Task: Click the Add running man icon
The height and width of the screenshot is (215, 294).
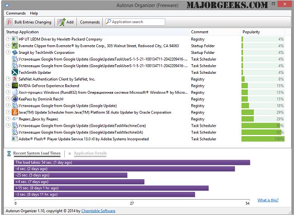Action: (62, 22)
